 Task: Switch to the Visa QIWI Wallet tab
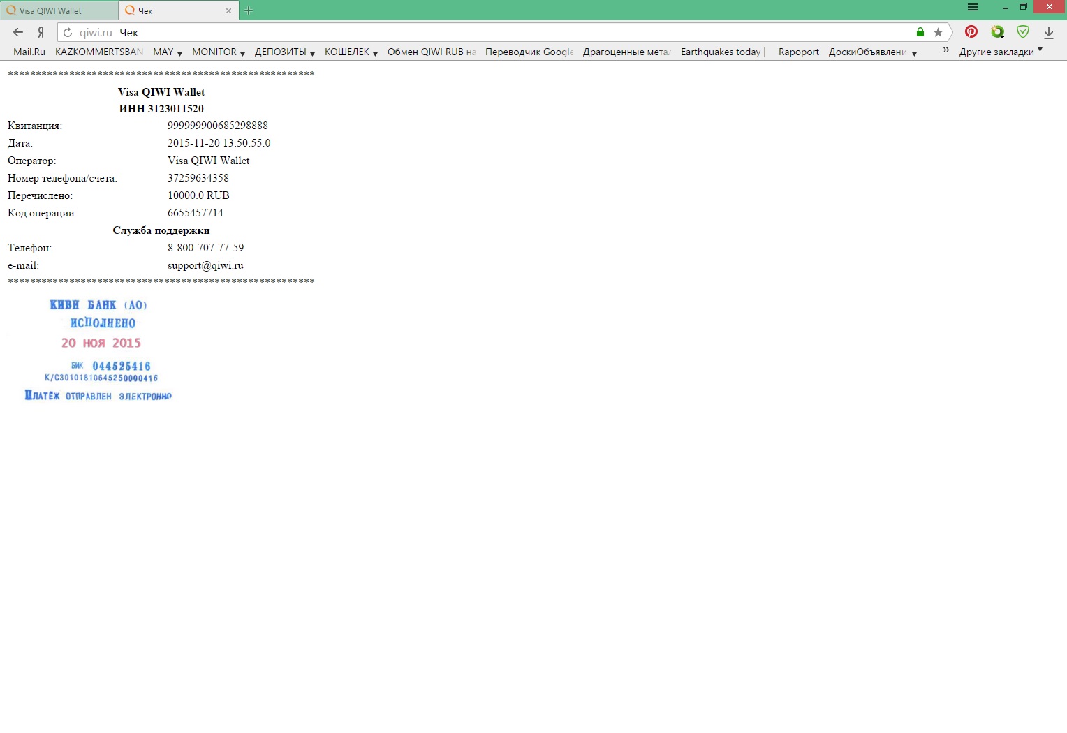coord(59,10)
